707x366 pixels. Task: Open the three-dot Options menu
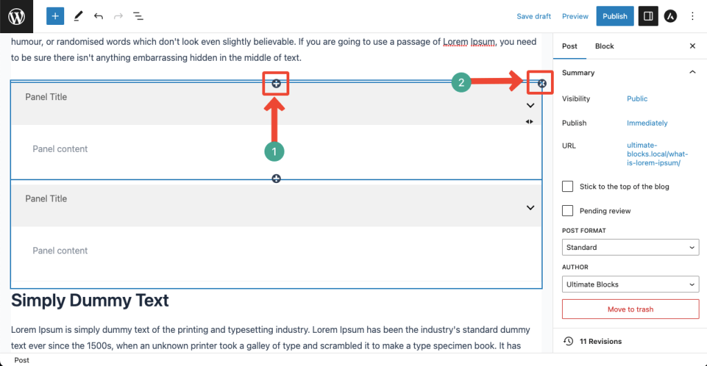[x=693, y=16]
